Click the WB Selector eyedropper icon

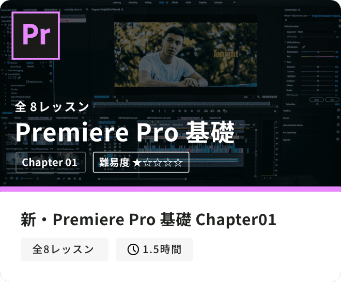304,47
